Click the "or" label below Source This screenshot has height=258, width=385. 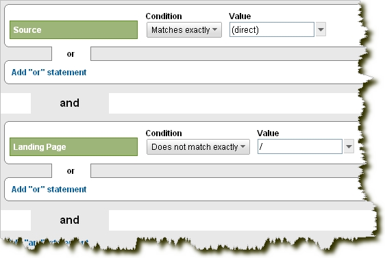71,53
